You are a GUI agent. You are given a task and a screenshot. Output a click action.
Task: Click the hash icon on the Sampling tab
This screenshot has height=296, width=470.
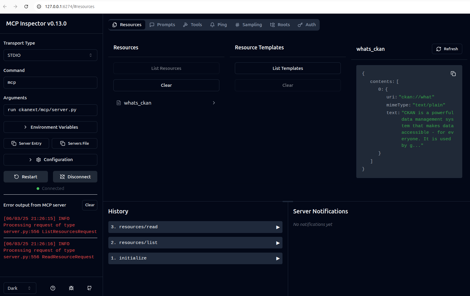coord(237,25)
